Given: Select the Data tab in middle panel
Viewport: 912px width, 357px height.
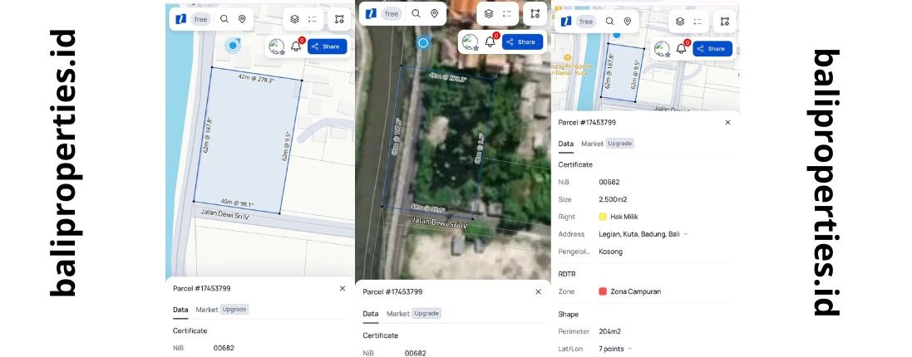Looking at the screenshot, I should (370, 314).
